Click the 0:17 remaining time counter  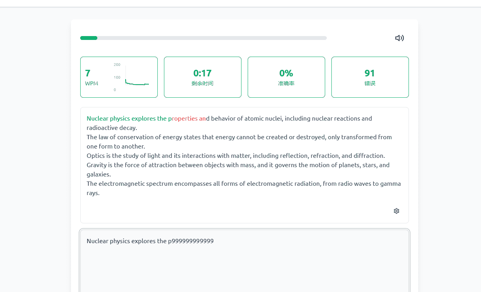tap(202, 73)
